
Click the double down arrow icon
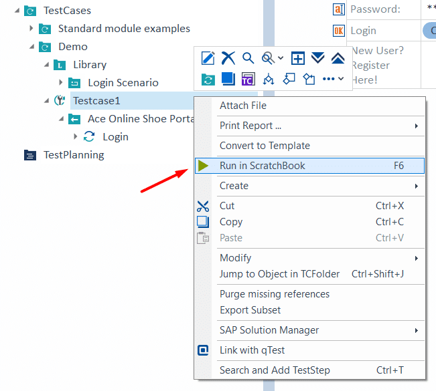pyautogui.click(x=318, y=57)
